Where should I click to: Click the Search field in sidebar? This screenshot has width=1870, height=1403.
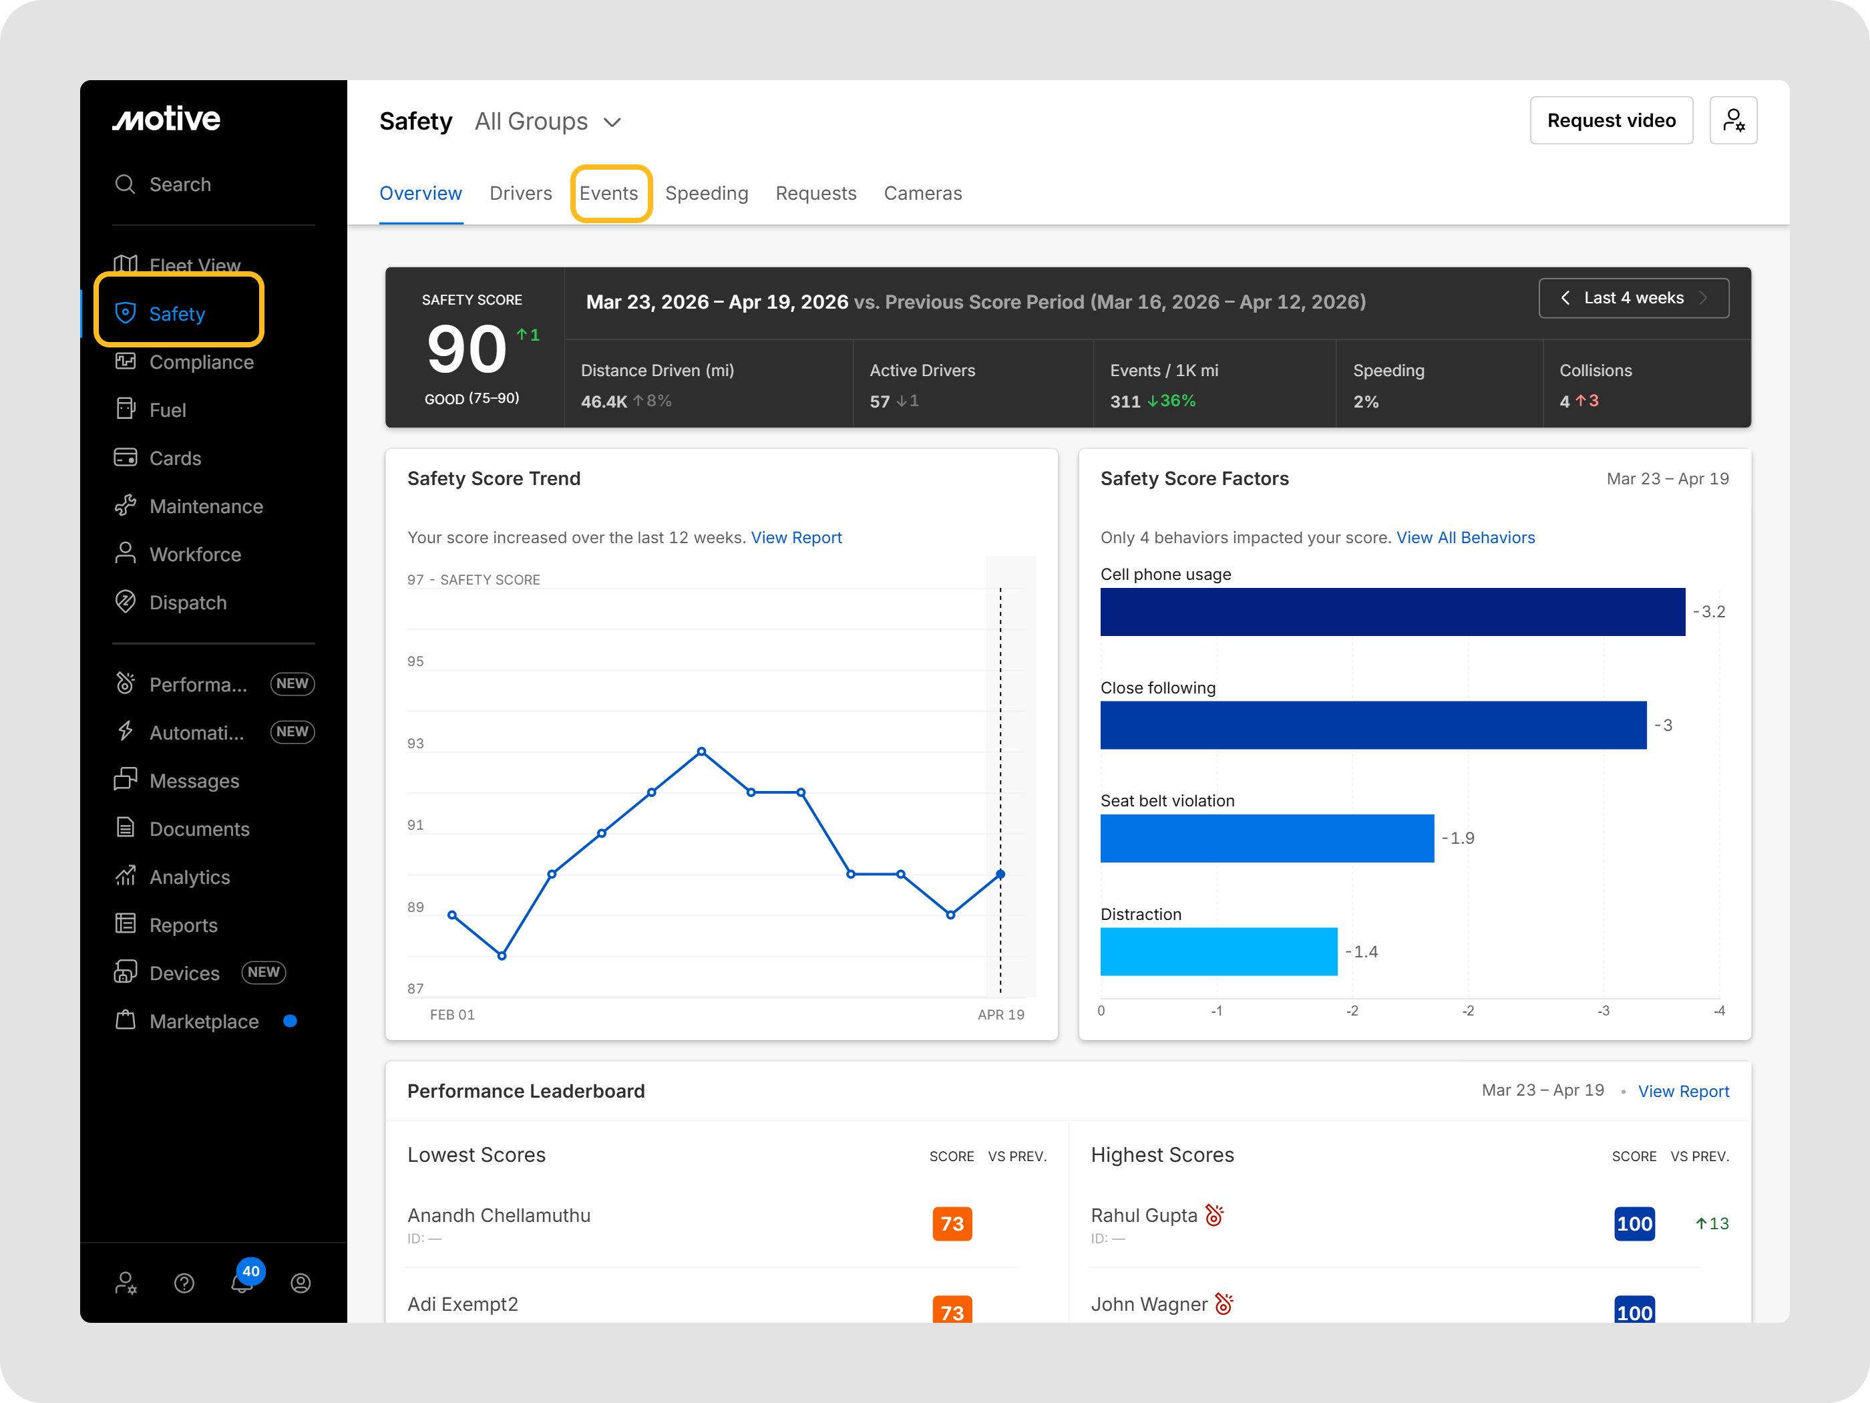point(180,184)
